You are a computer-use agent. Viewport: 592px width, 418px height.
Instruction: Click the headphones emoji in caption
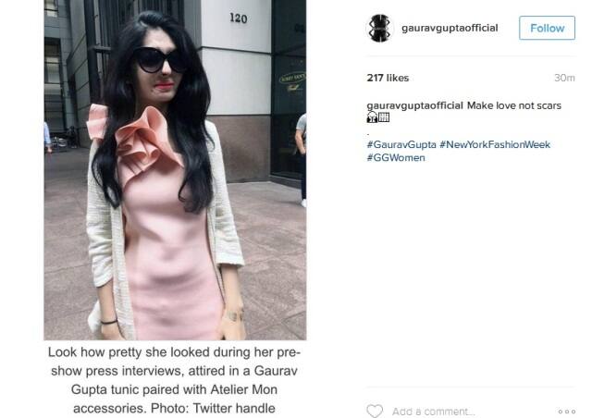coord(372,117)
